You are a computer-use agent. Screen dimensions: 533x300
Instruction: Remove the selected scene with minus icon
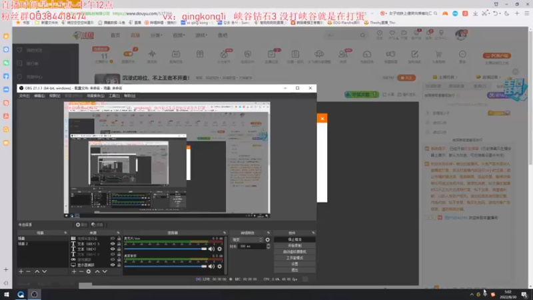tap(29, 271)
